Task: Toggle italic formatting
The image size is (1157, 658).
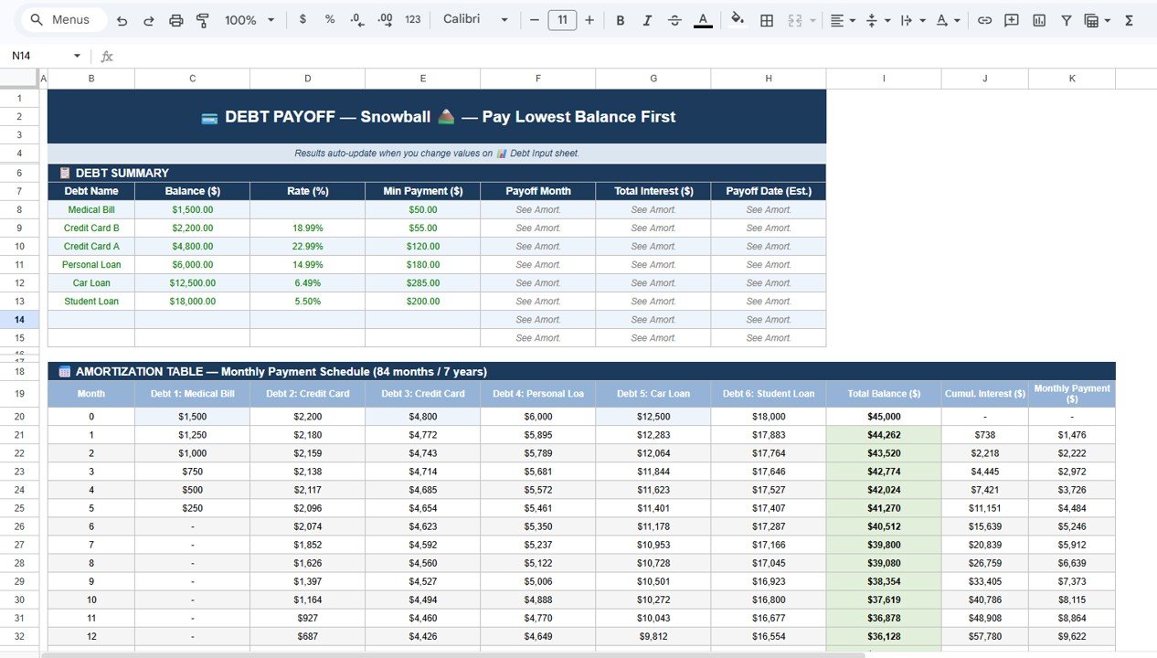Action: pos(647,19)
